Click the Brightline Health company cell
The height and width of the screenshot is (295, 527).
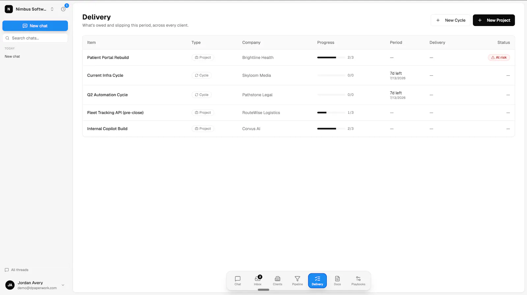[258, 58]
